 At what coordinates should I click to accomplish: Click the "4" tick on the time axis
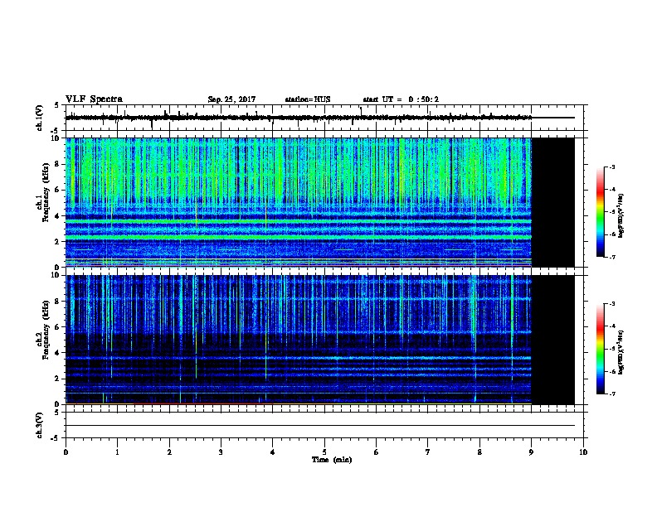pos(272,451)
